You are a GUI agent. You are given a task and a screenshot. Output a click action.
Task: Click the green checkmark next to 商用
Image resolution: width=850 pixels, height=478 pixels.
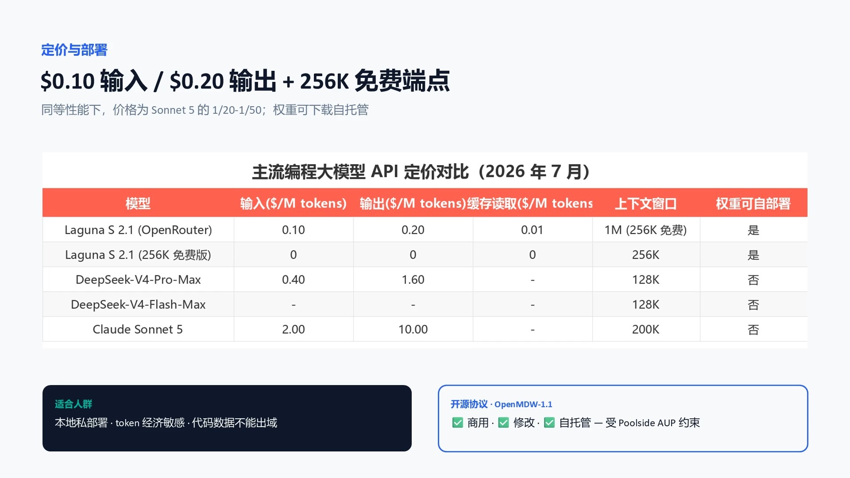pos(457,423)
